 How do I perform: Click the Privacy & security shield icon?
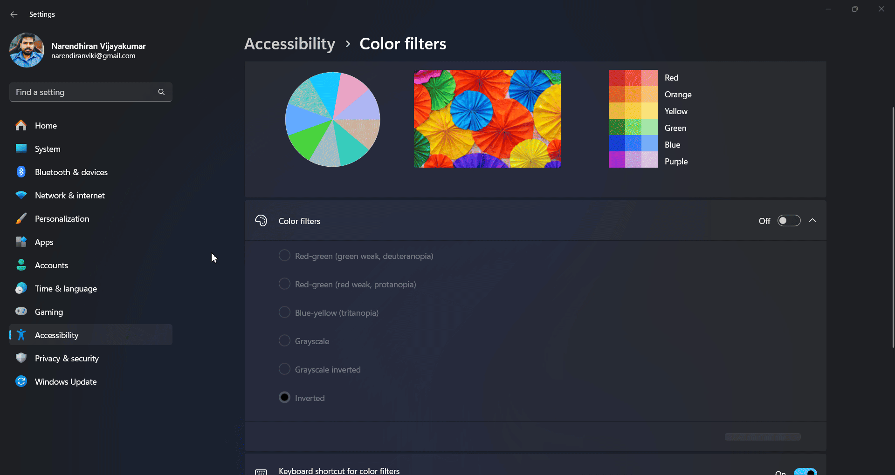21,358
